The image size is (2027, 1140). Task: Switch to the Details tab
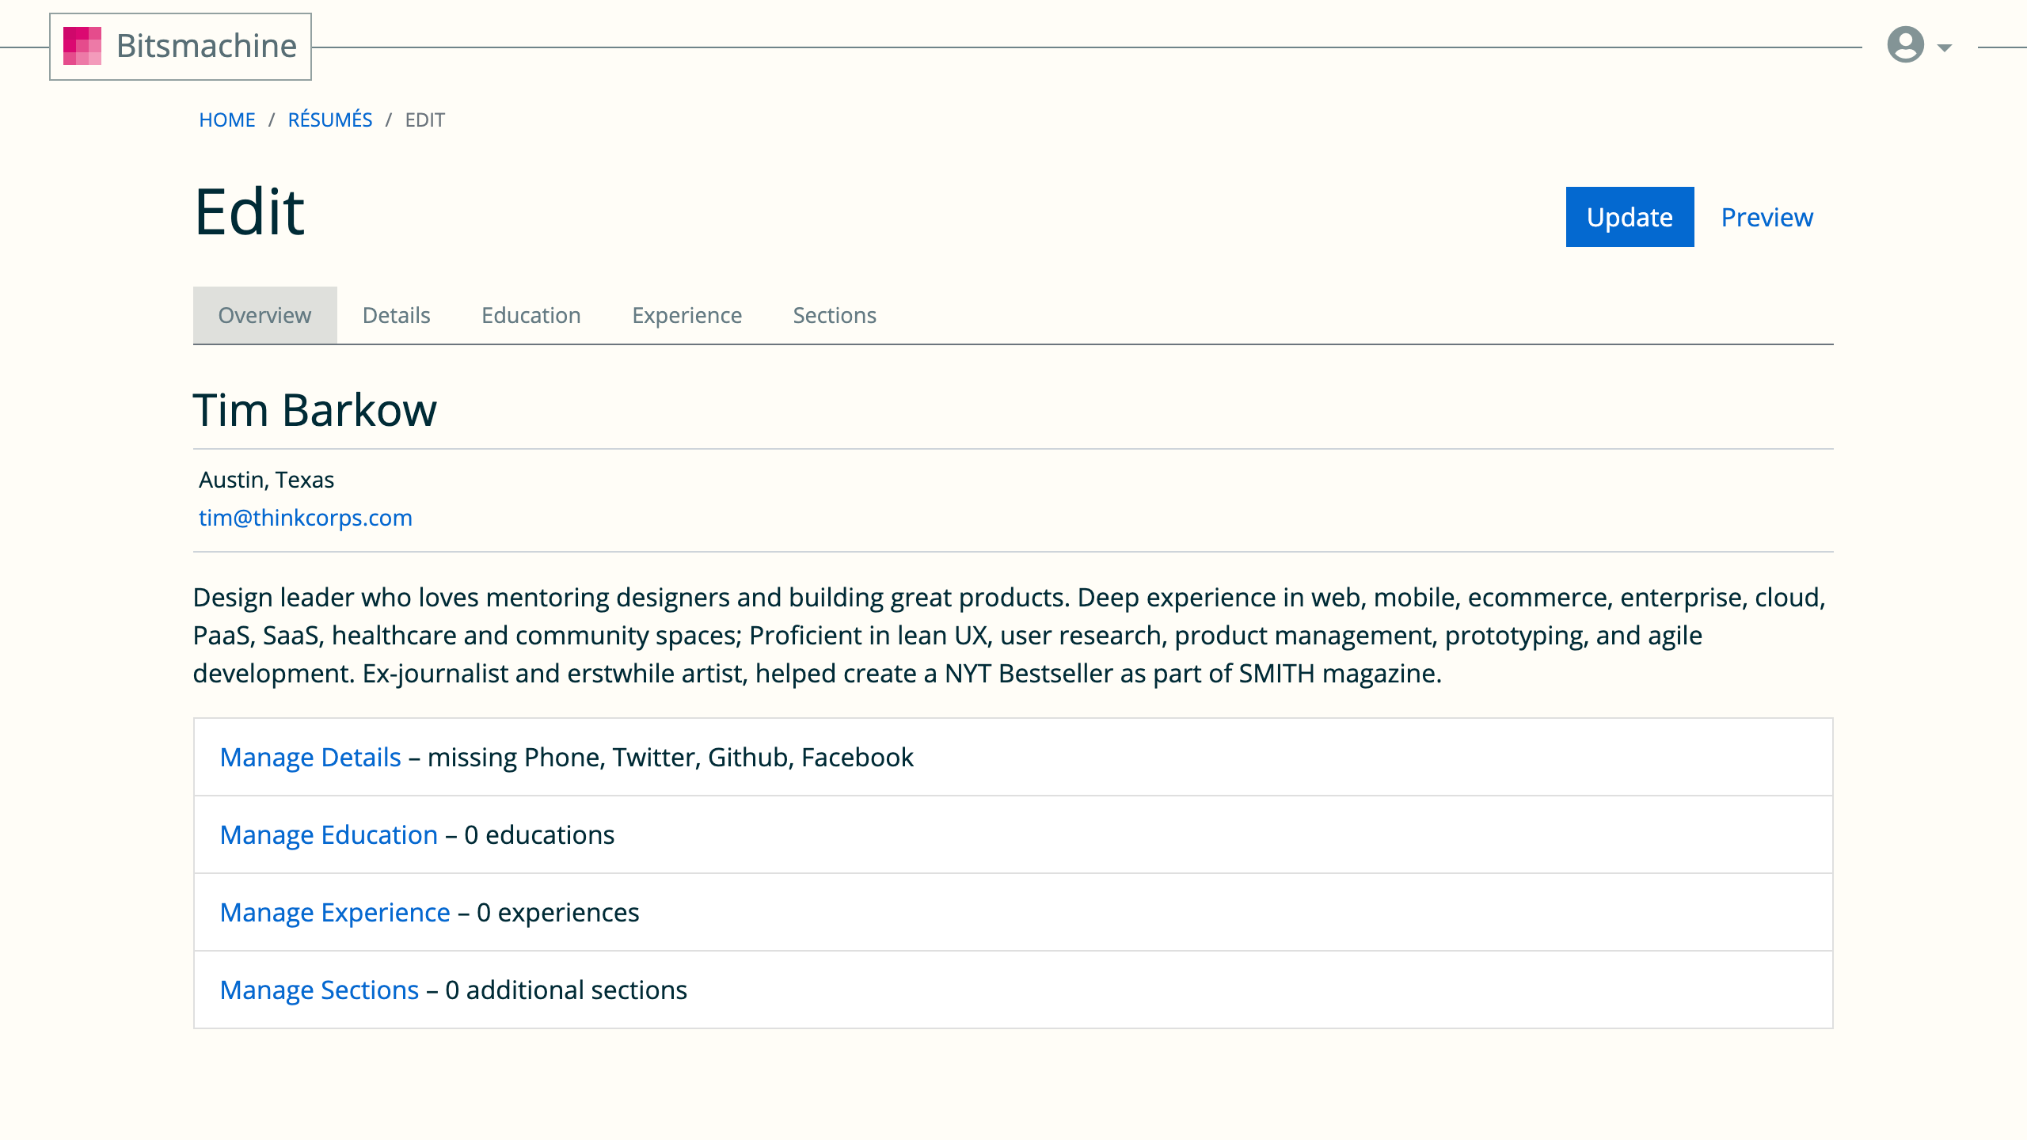[396, 314]
